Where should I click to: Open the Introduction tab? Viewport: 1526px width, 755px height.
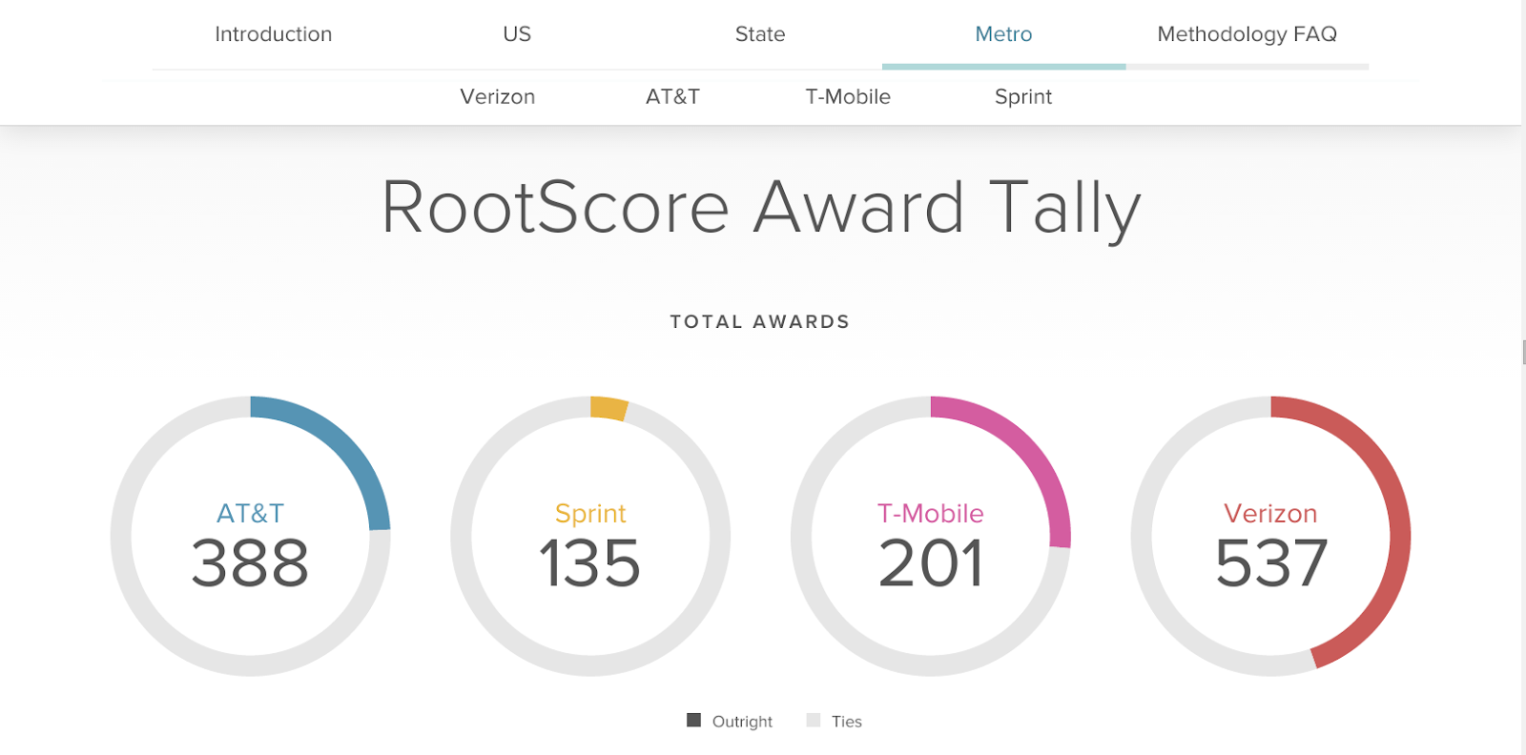click(274, 34)
